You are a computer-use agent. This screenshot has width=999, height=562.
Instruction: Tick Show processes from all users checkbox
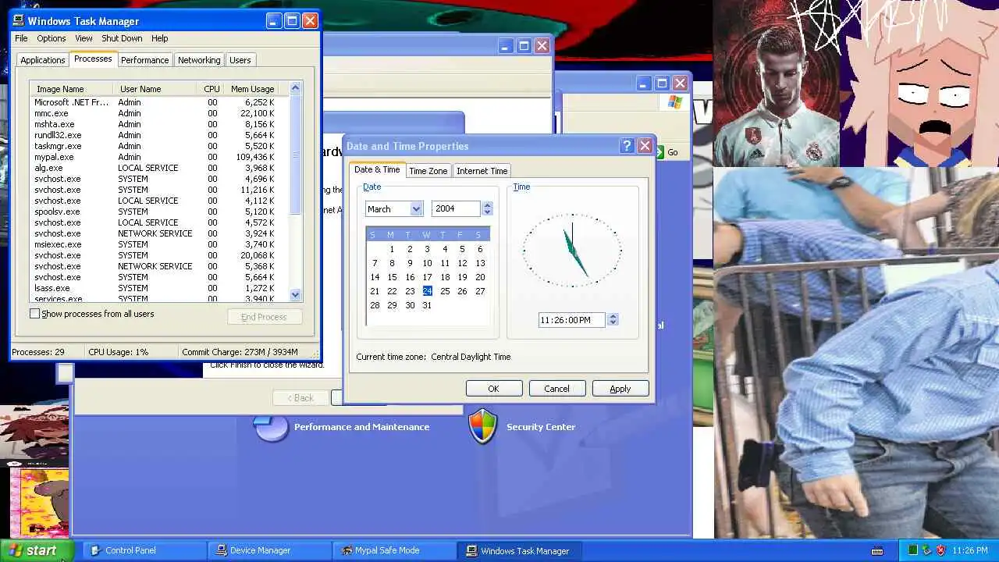(x=34, y=314)
